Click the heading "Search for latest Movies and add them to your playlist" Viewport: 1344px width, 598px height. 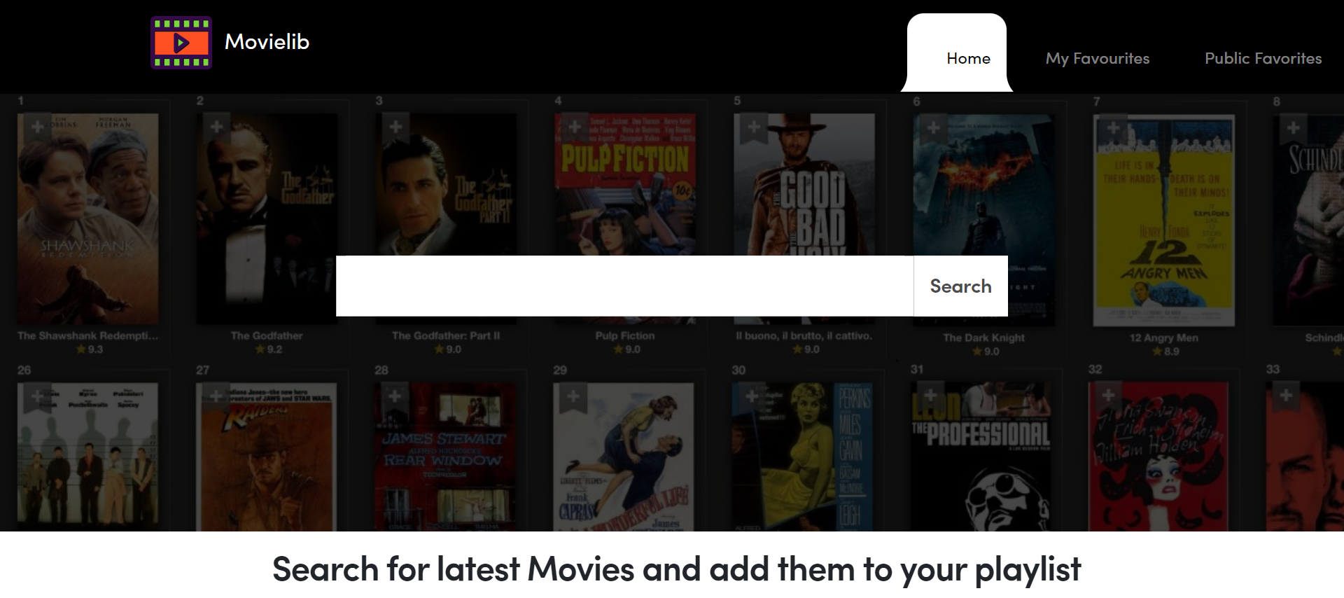point(676,569)
